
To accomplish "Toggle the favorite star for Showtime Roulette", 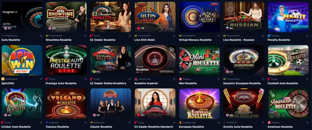I will tap(85, 36).
